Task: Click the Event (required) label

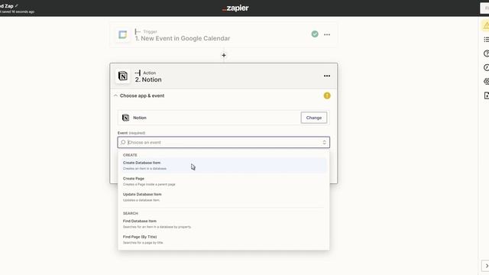Action: click(131, 133)
